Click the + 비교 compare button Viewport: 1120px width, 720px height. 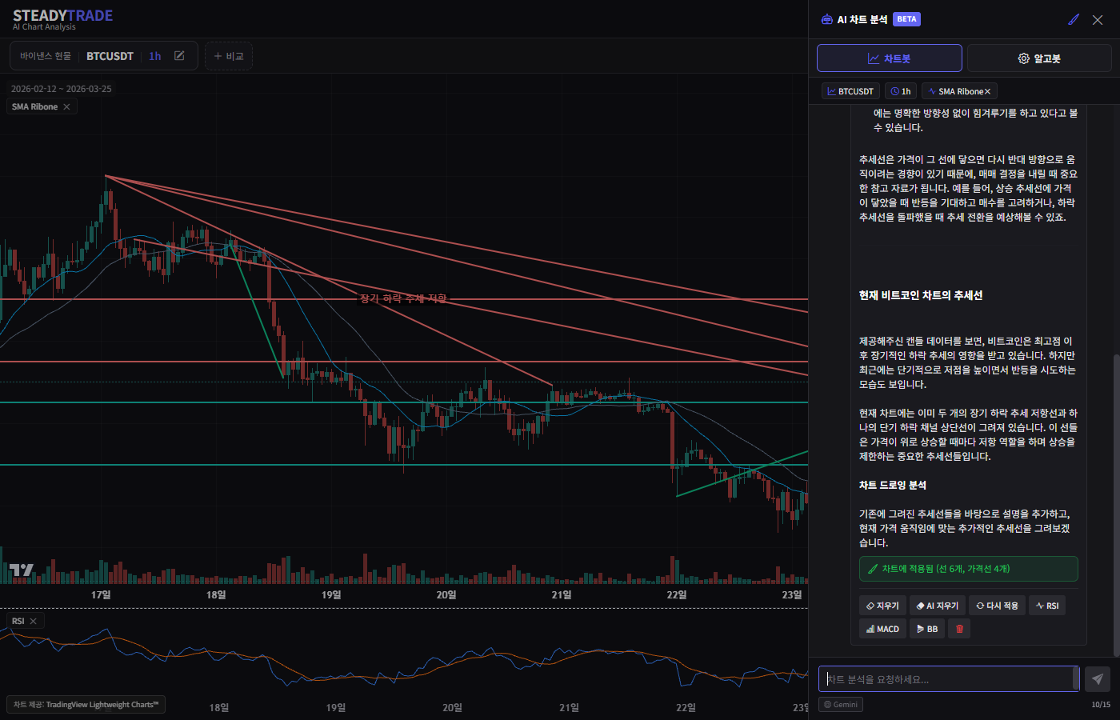tap(229, 56)
